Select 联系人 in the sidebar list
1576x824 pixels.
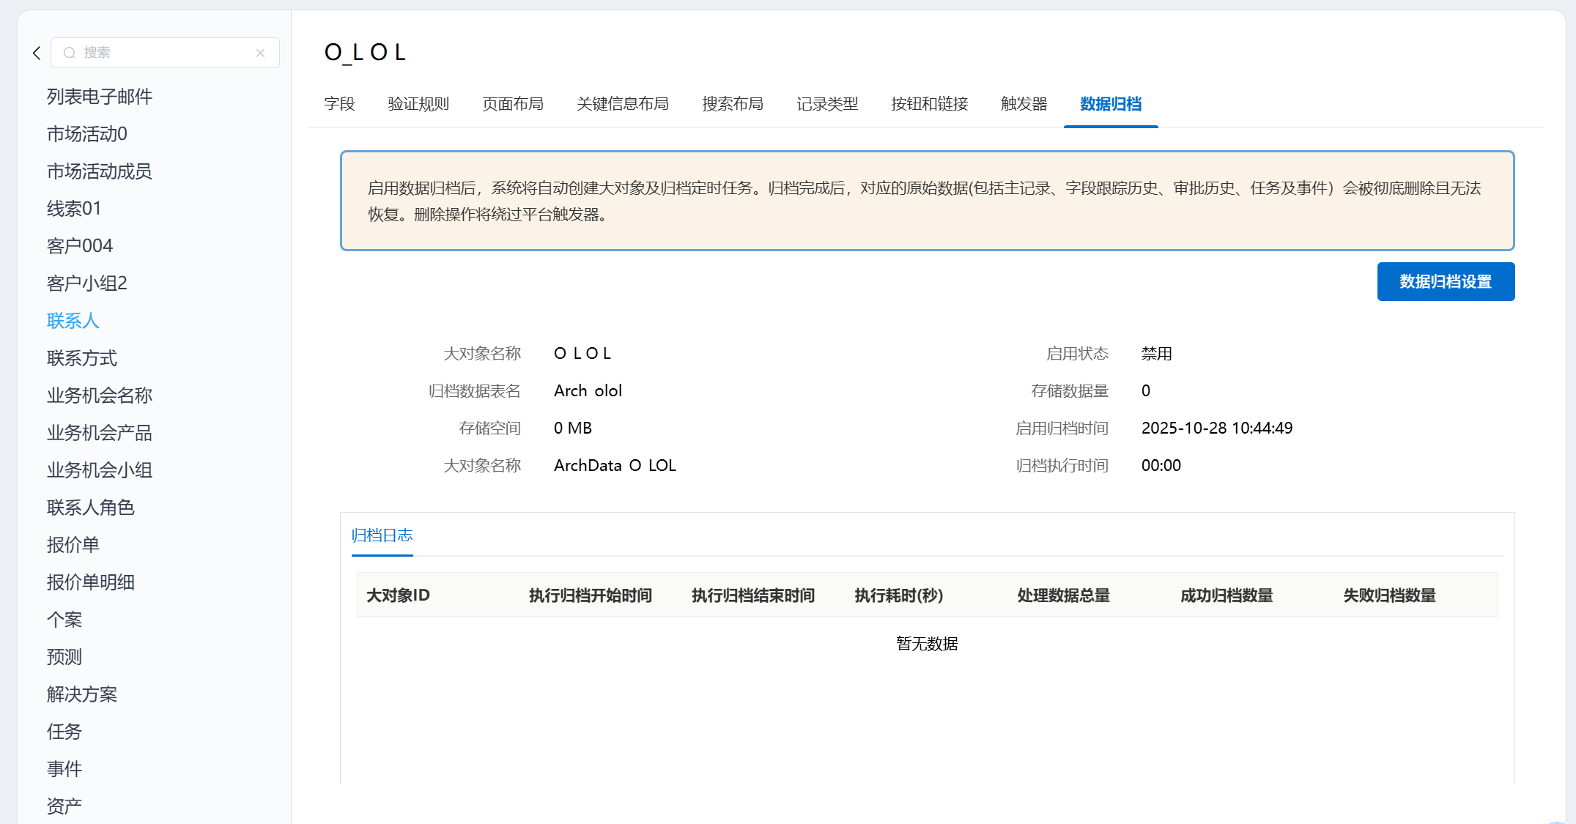point(73,321)
